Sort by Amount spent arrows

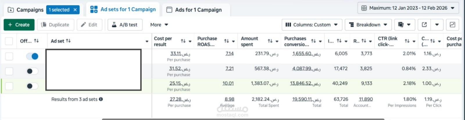pyautogui.click(x=270, y=41)
